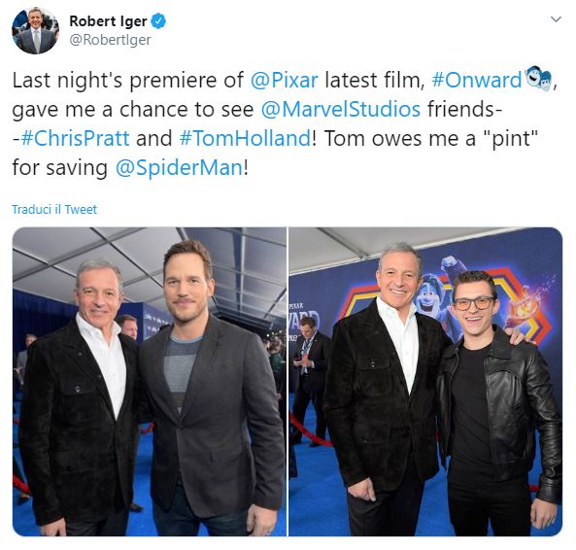Open the @Pixar mention
576x550 pixels.
(284, 80)
